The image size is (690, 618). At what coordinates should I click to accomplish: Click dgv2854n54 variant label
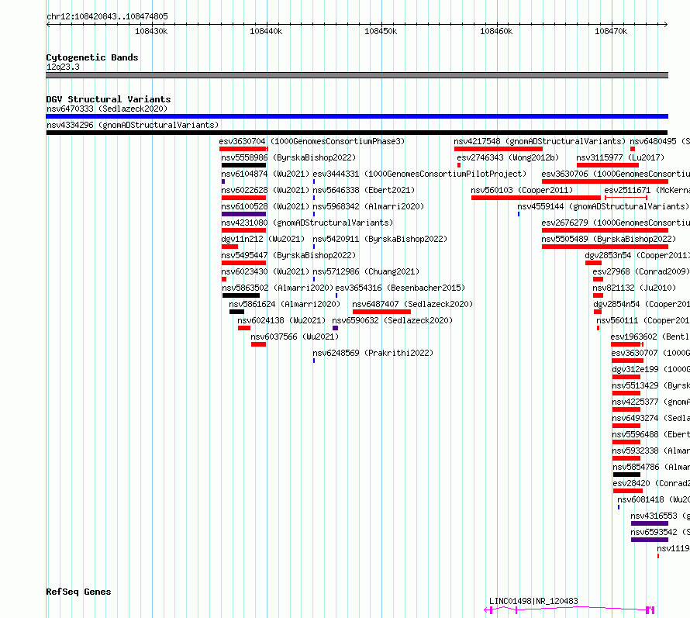coord(641,304)
